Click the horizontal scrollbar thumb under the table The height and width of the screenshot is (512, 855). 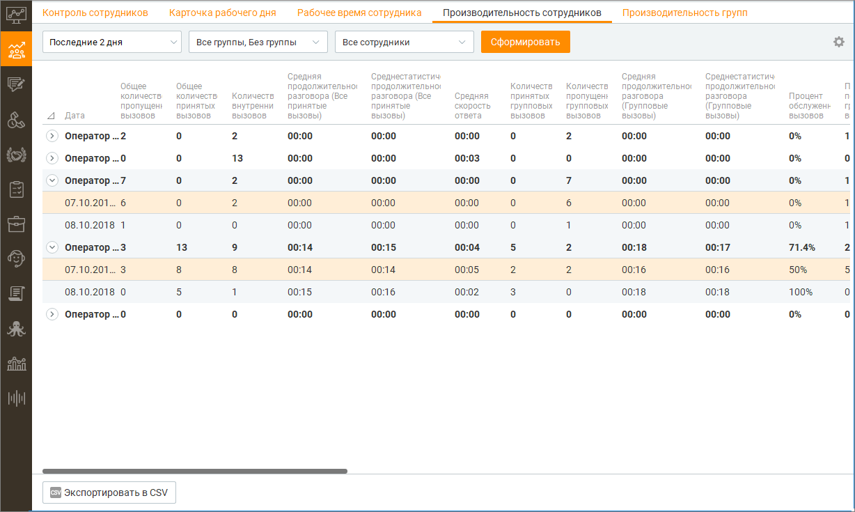click(195, 472)
